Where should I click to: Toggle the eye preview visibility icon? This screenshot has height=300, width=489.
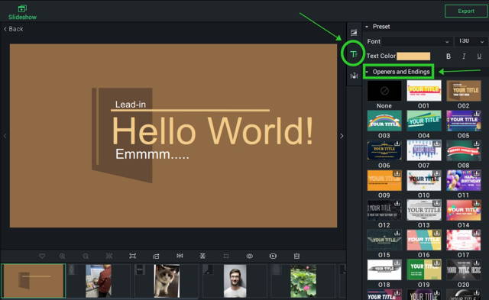coord(250,256)
